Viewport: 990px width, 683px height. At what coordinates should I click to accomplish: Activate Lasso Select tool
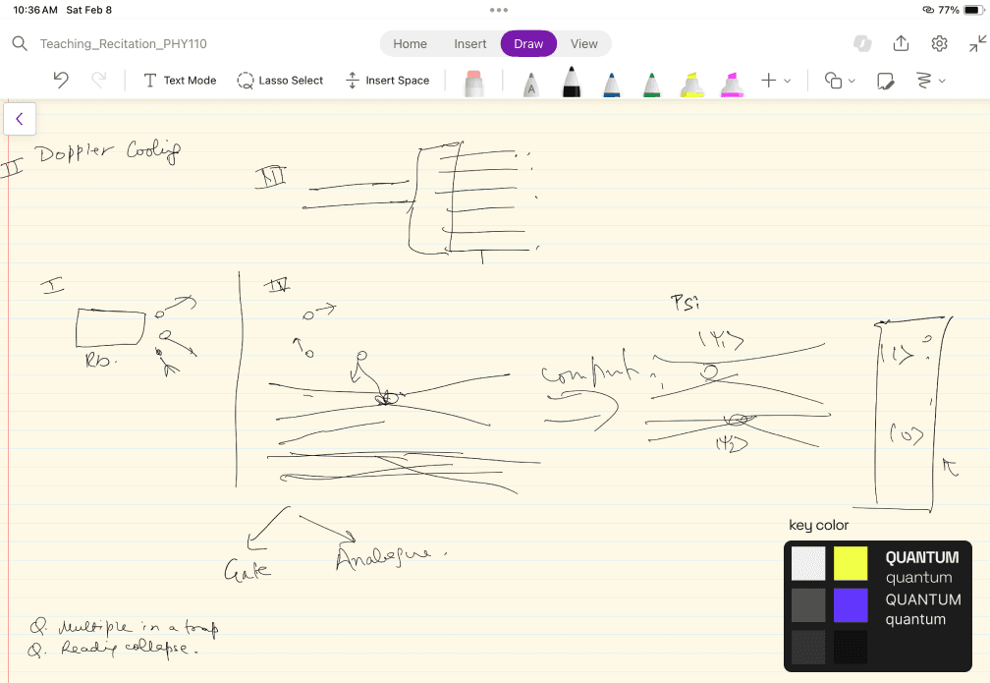tap(280, 81)
